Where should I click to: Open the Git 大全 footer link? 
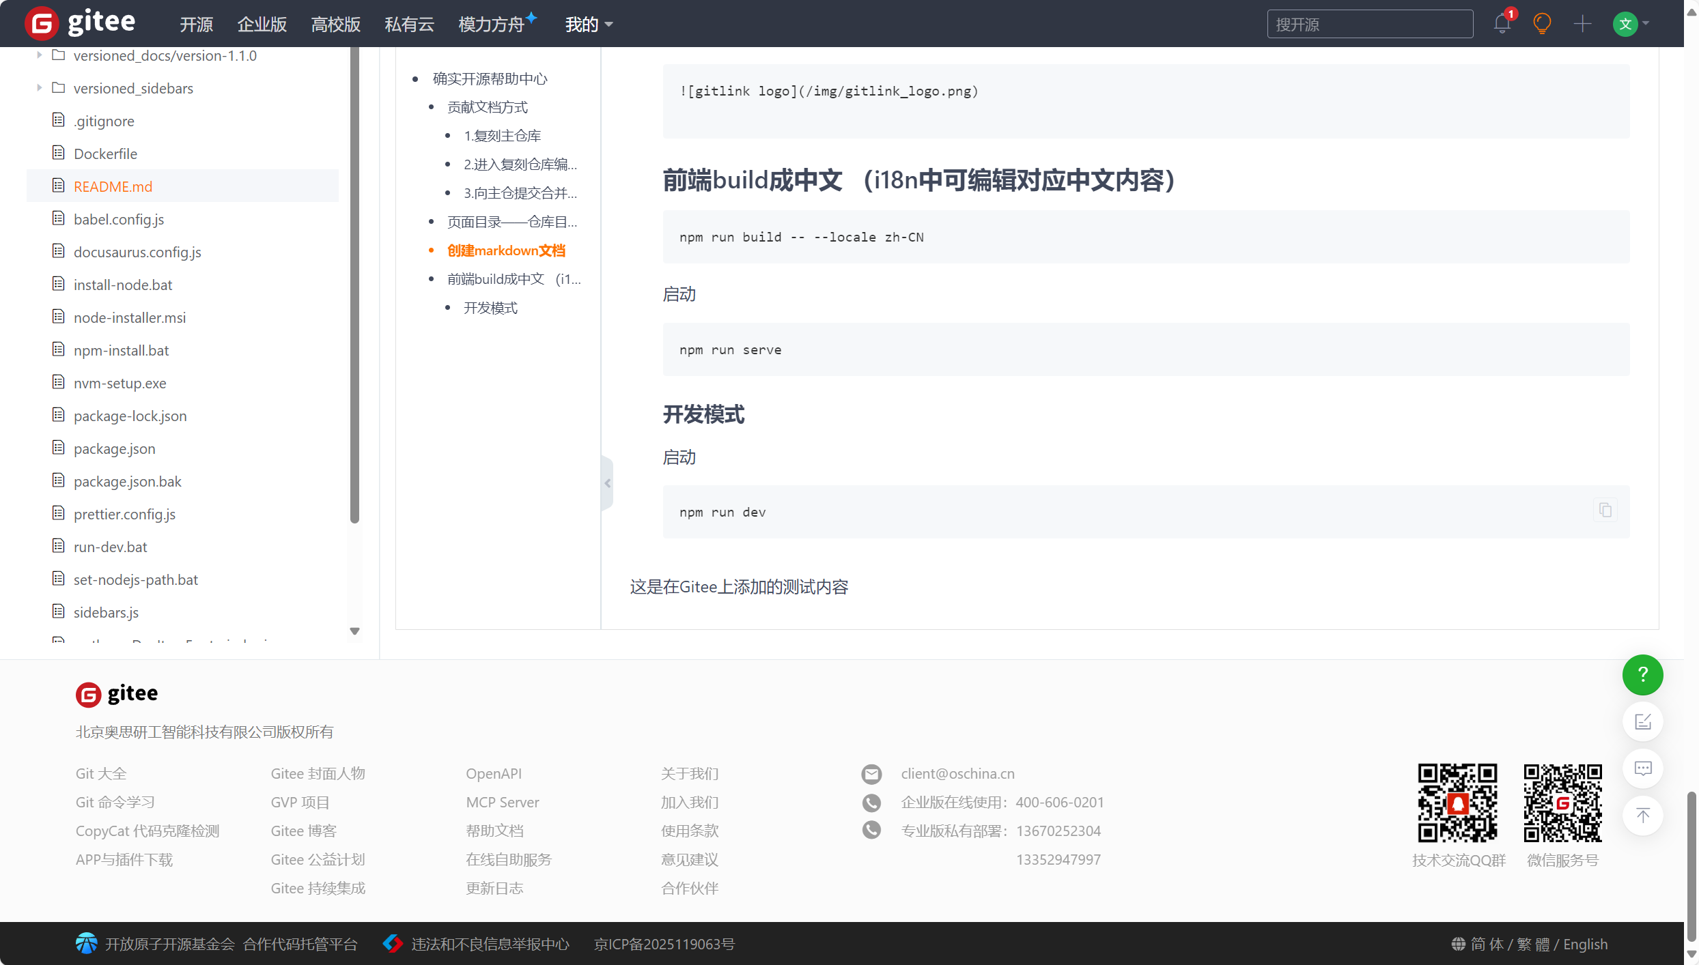pyautogui.click(x=101, y=773)
